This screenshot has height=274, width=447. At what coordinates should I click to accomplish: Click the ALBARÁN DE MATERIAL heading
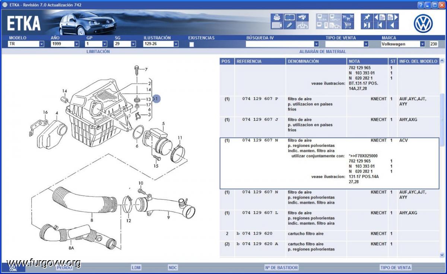click(x=323, y=52)
